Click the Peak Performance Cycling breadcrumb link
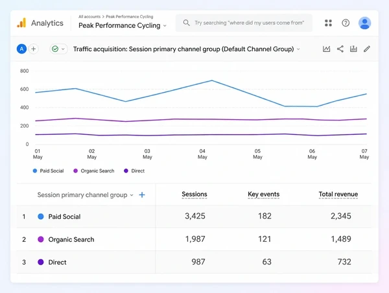Viewport: 389px width, 293px height. coord(130,17)
